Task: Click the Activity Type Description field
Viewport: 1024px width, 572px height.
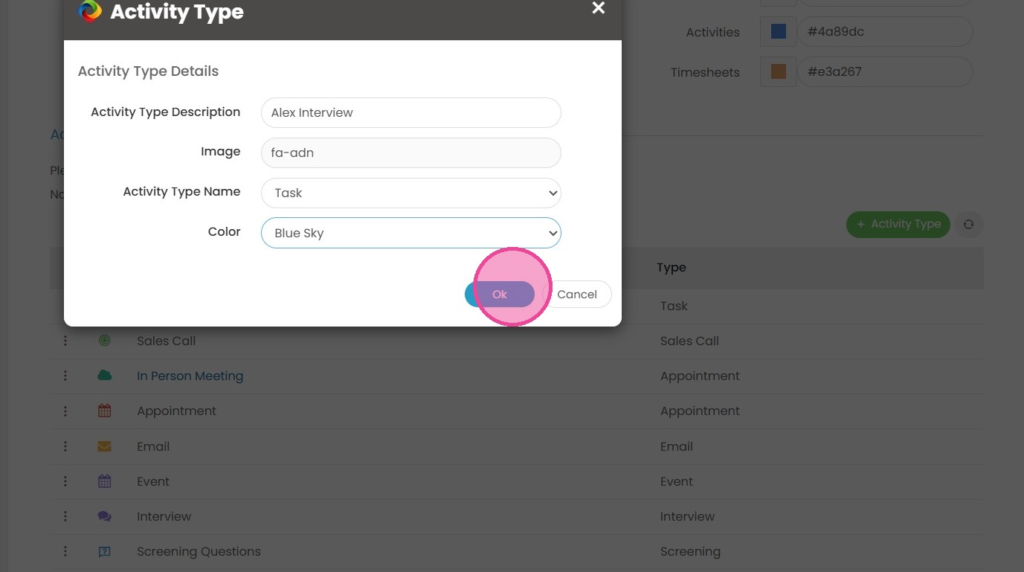Action: (x=410, y=112)
